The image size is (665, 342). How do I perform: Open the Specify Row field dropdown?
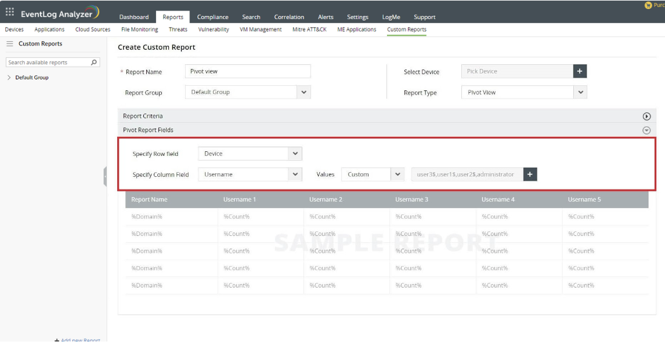(x=295, y=154)
